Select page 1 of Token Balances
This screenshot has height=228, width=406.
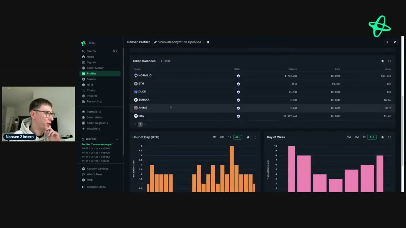pos(140,124)
